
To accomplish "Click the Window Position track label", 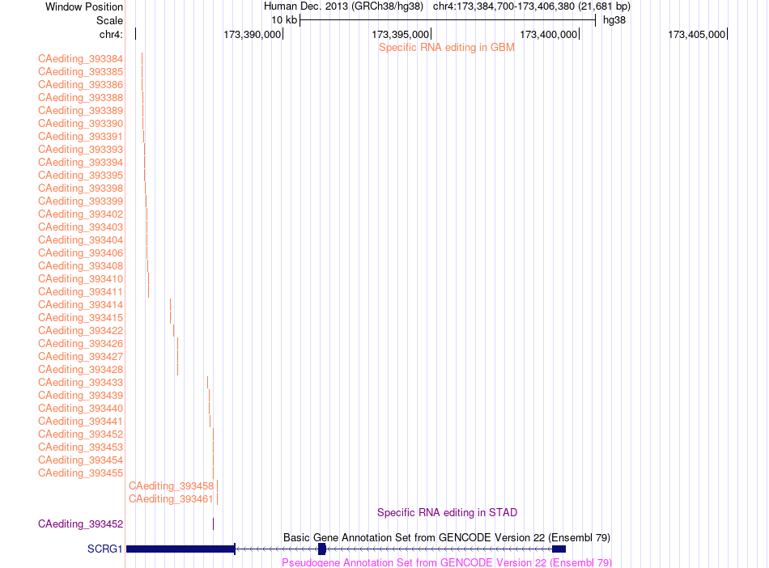I will tap(84, 6).
